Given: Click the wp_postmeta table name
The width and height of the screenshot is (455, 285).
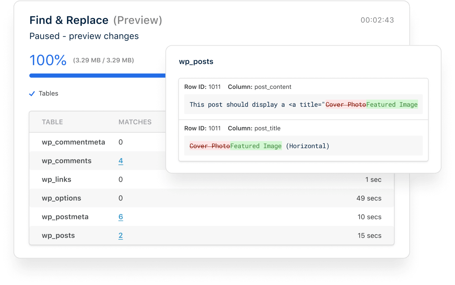Looking at the screenshot, I should click(x=65, y=217).
